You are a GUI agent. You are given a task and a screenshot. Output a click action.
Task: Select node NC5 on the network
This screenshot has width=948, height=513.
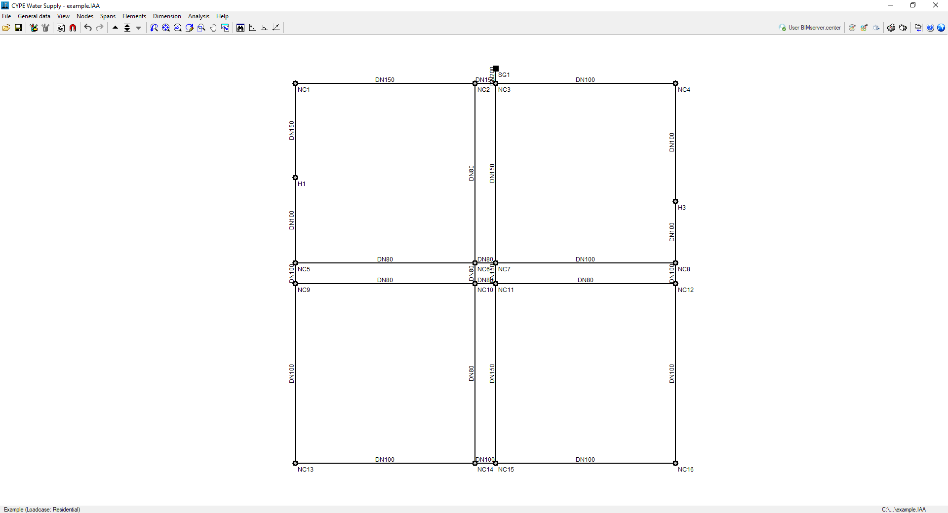pos(295,263)
